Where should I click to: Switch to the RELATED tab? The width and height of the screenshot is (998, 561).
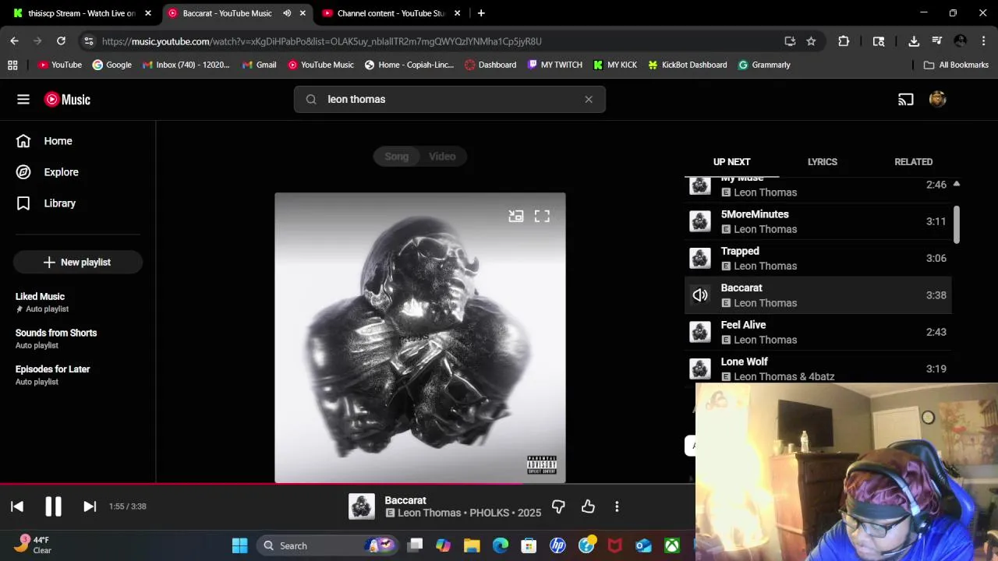[x=913, y=162]
